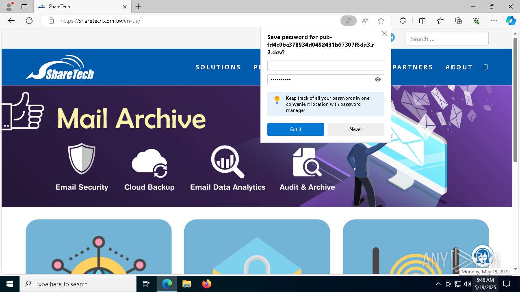Click the Email Security label
The height and width of the screenshot is (292, 520).
click(82, 187)
